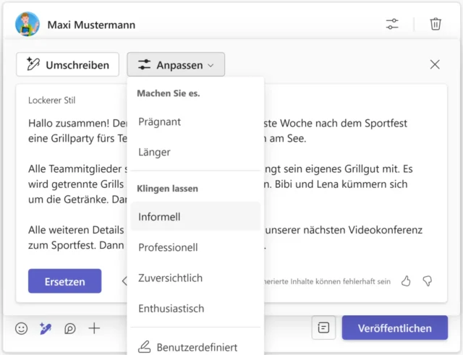Choose Länger to lengthen the text

pyautogui.click(x=154, y=152)
